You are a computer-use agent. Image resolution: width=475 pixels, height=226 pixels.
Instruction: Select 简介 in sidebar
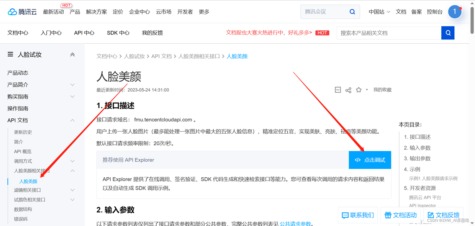(18, 142)
